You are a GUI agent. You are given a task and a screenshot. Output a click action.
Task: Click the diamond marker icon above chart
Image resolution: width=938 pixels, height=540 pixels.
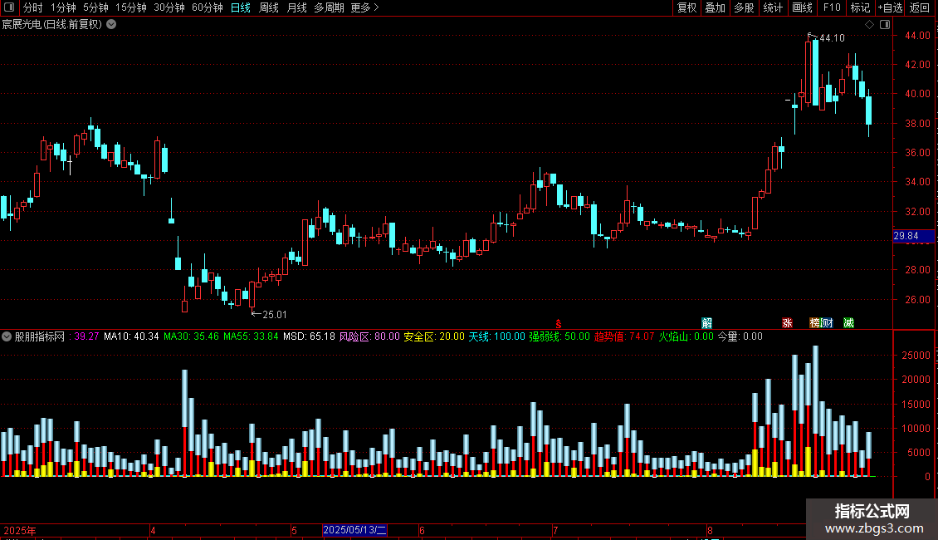pos(869,25)
